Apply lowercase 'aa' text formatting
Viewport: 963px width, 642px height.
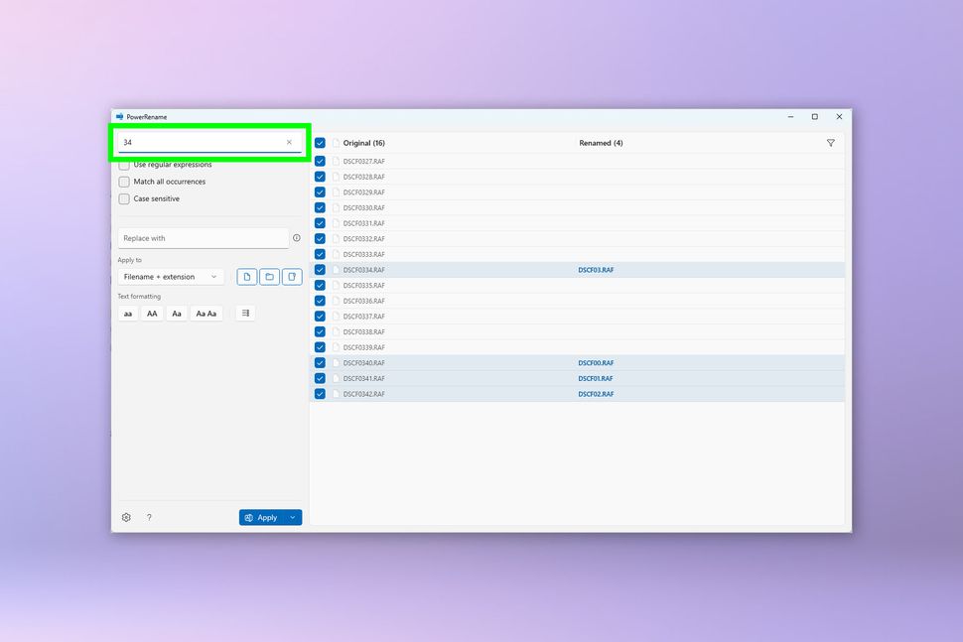pos(128,313)
